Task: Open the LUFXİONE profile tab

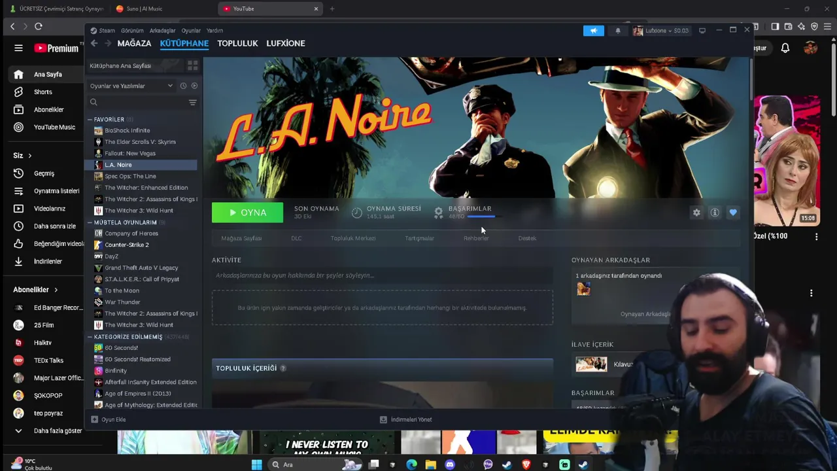Action: point(286,43)
